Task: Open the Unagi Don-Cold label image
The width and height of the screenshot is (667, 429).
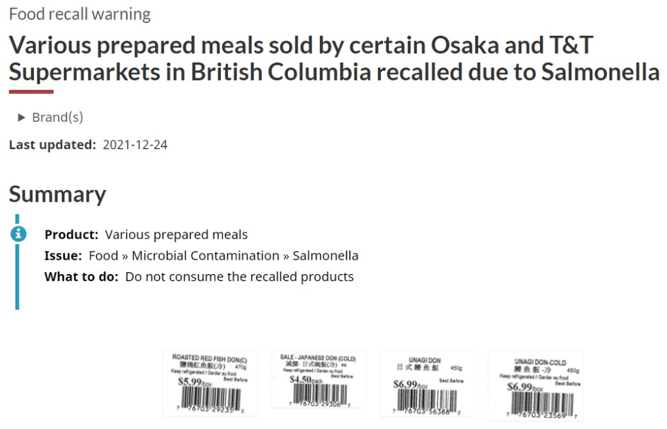Action: tap(535, 385)
